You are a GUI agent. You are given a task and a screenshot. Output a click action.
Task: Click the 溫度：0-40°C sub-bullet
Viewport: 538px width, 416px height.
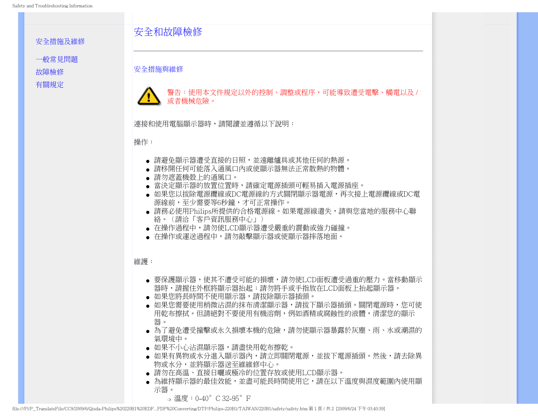pyautogui.click(x=212, y=398)
